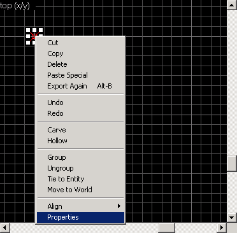Choose Tie to Entity
This screenshot has height=233, width=237.
tap(80, 179)
